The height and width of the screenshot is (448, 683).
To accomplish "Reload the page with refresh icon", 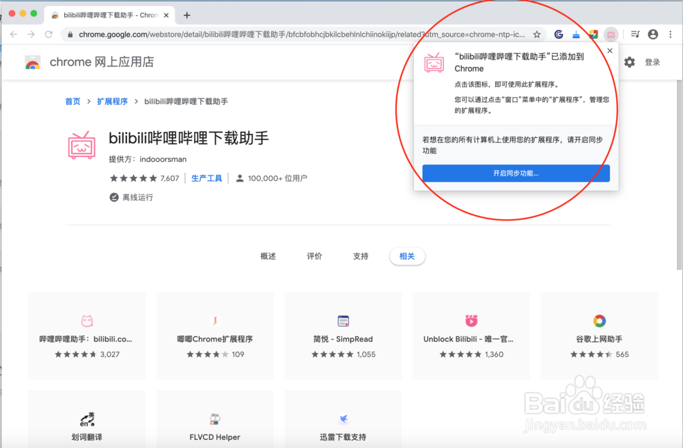I will (x=48, y=34).
